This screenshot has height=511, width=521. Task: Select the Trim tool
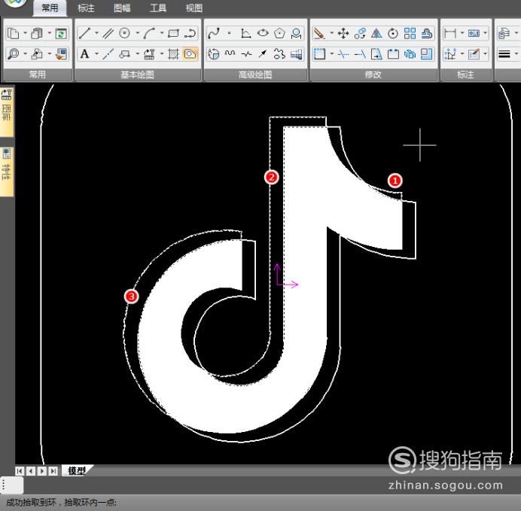(343, 53)
